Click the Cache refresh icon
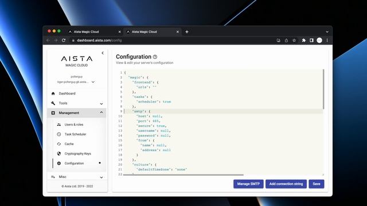 [59, 144]
